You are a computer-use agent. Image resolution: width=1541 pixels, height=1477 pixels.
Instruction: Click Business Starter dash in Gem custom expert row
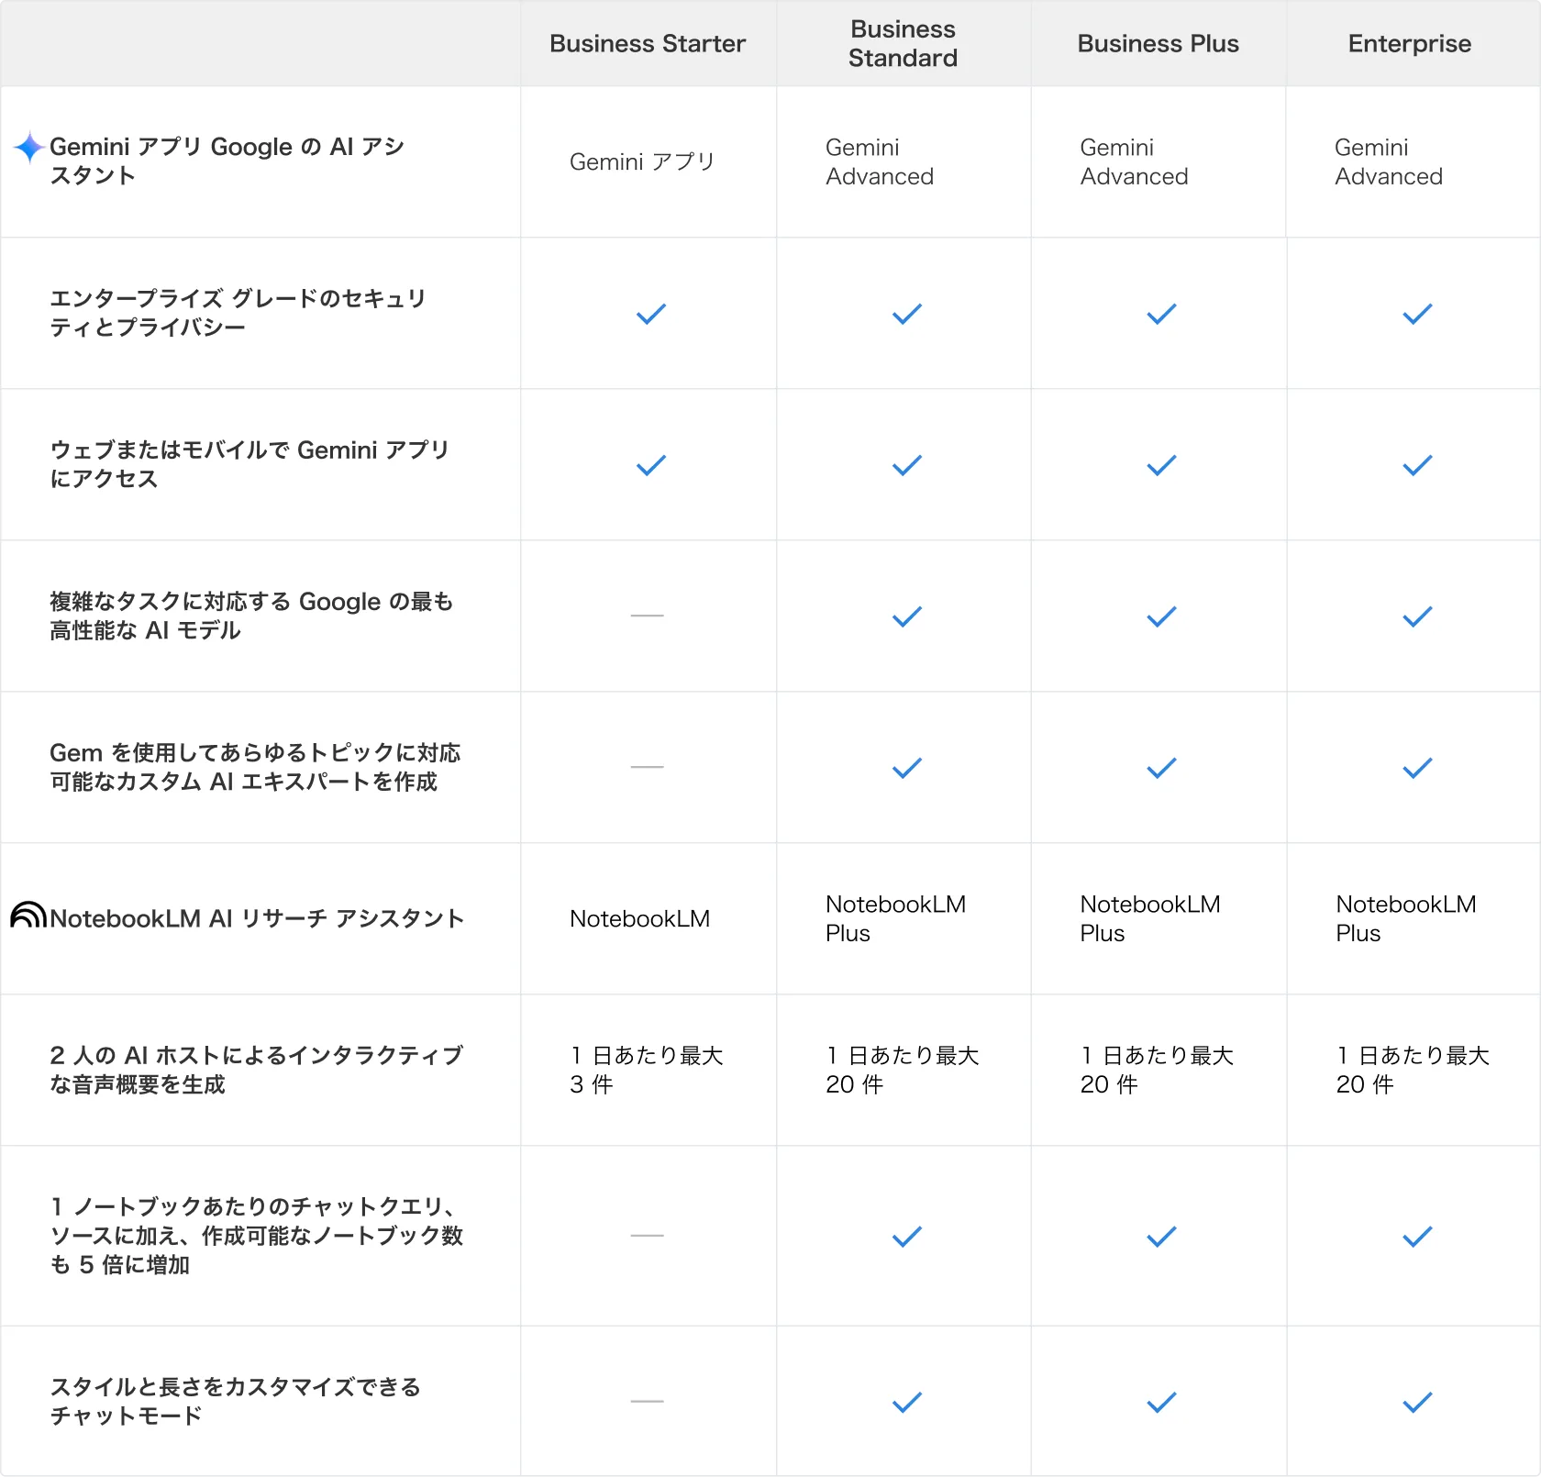(647, 767)
